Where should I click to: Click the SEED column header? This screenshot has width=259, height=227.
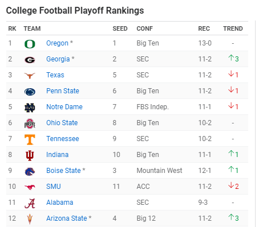coord(120,28)
